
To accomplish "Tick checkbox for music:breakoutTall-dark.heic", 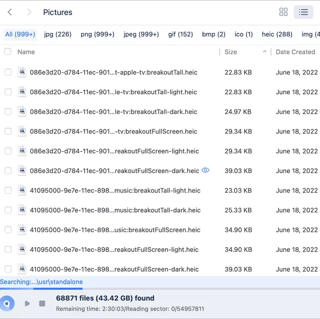I will (x=8, y=210).
